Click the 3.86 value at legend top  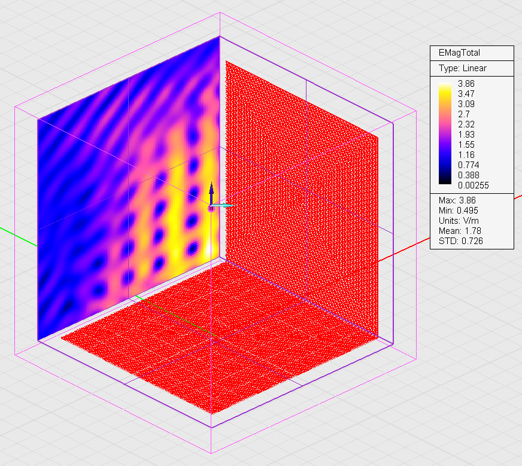click(466, 84)
